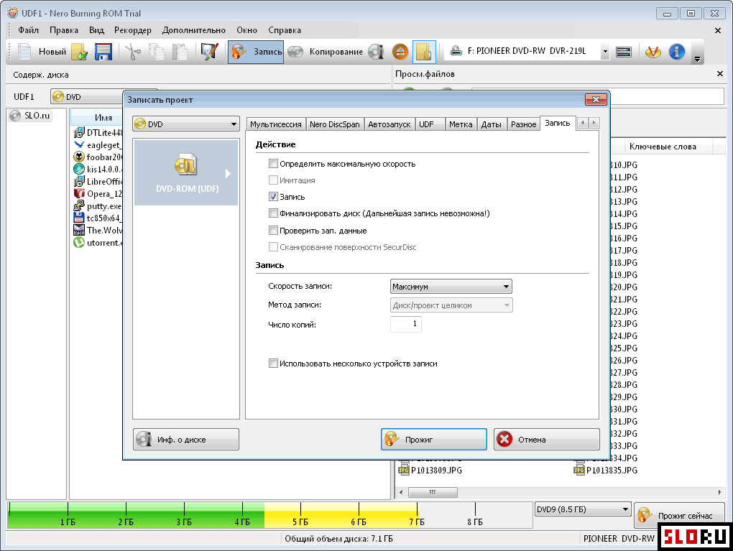Viewport: 733px width, 551px height.
Task: Eject the disc with the orange eject icon
Action: pyautogui.click(x=400, y=52)
